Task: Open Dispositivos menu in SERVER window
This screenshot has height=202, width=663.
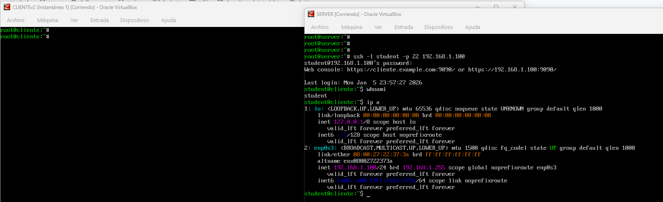Action: 439,27
